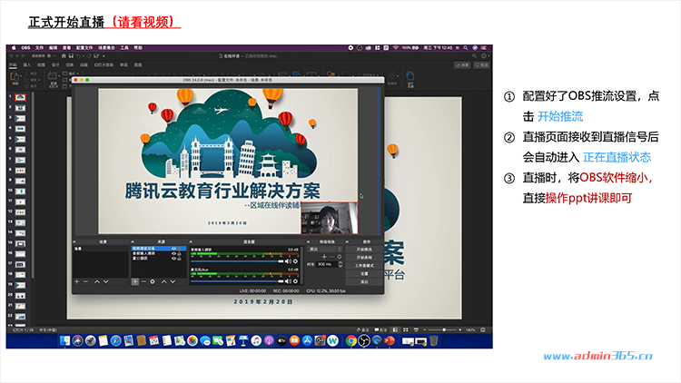Toggle the lock on 视频捕捉设备 source
Viewport: 681px width, 383px height.
pyautogui.click(x=180, y=249)
